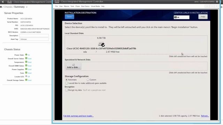Click Locator LED Off link
This screenshot has height=125, width=223.
pyautogui.click(x=29, y=77)
